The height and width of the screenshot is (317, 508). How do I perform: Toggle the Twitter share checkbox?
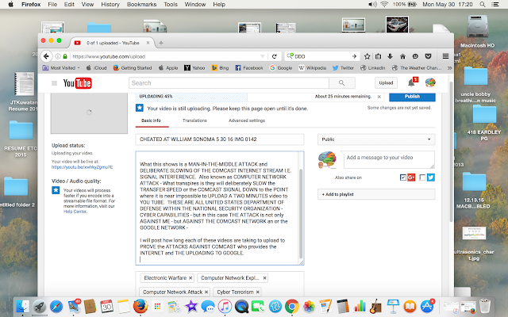coord(422,178)
